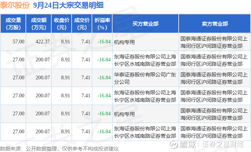This screenshot has height=152, width=251.
Task: Click 机构专用 buyer in the 27.00 volume row
Action: click(124, 114)
